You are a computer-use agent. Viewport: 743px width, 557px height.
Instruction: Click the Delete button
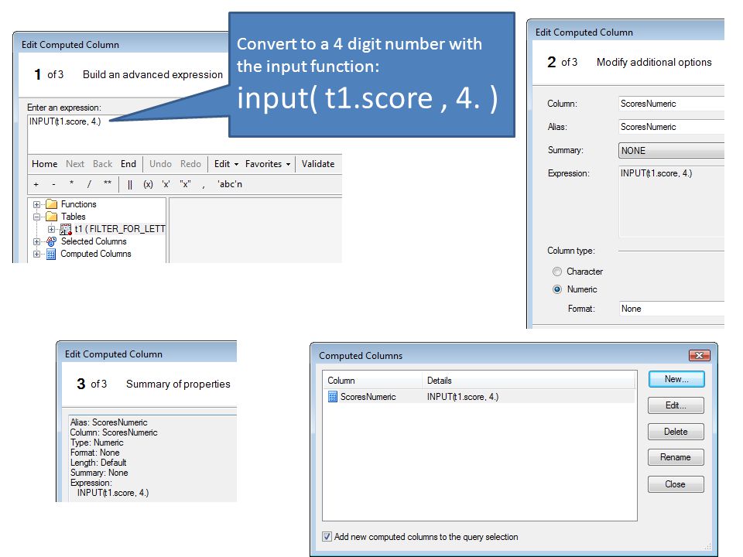(676, 432)
